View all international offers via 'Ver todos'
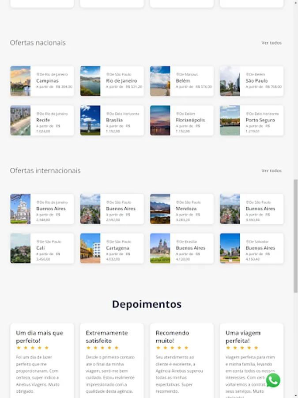The image size is (298, 398). point(272,171)
